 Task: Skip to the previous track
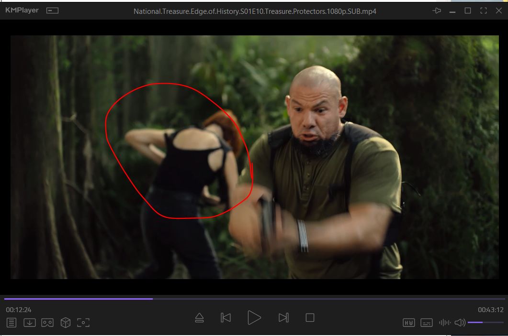coord(226,318)
